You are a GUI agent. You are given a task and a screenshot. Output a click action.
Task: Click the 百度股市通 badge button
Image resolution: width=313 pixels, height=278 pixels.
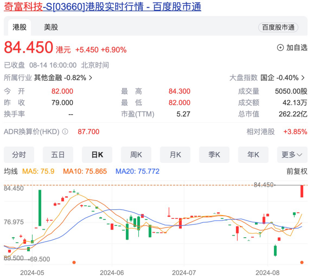(x=278, y=27)
